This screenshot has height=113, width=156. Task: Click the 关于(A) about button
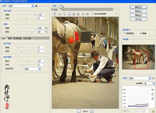138,19
